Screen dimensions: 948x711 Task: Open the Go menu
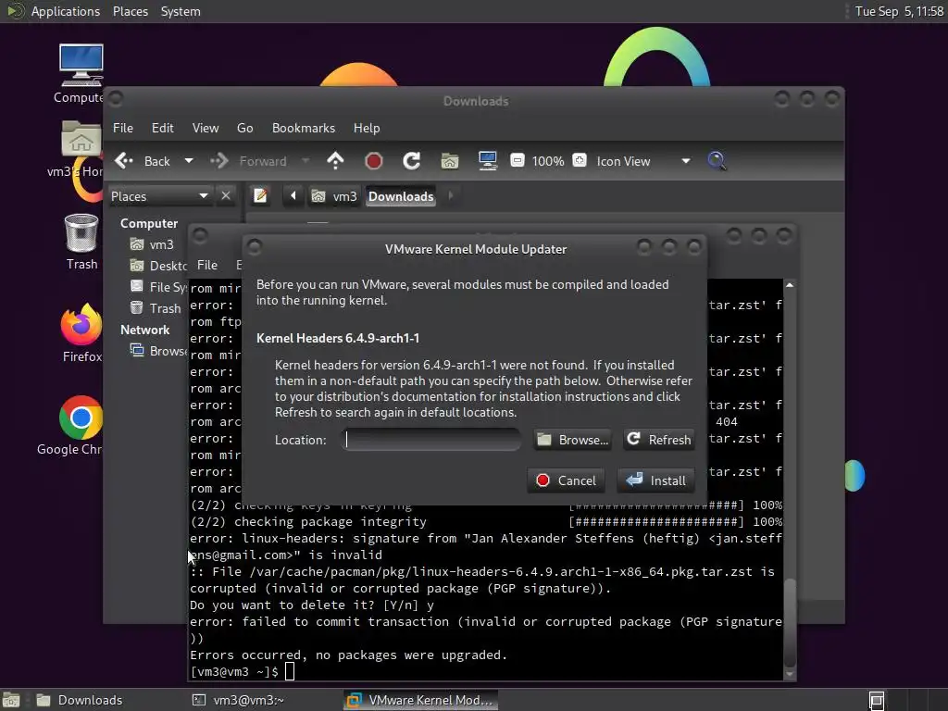(244, 128)
